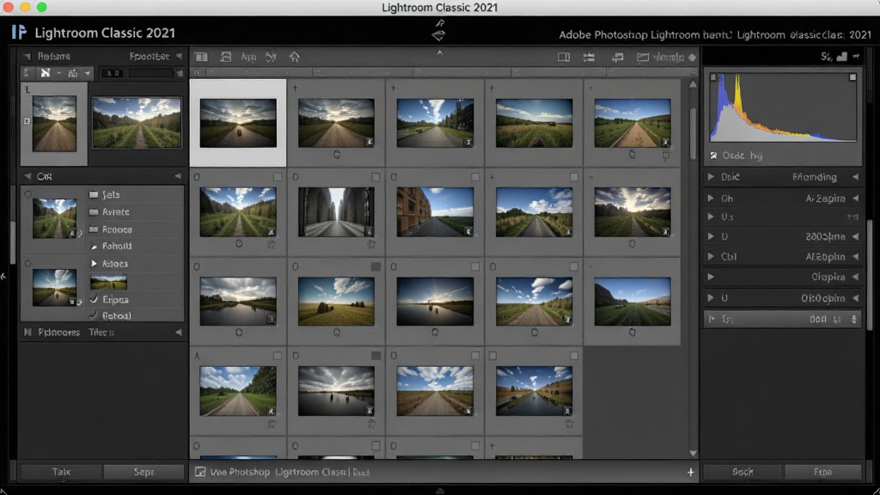This screenshot has width=880, height=495.
Task: Expand the Cbl panel row
Action: (711, 256)
